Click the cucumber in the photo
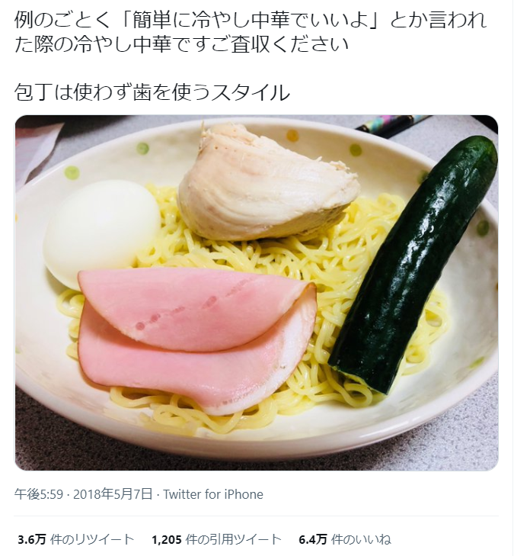Viewport: 514px width, 556px height. (x=413, y=266)
